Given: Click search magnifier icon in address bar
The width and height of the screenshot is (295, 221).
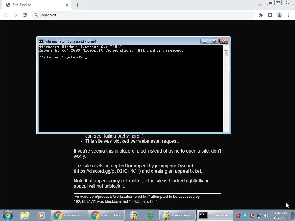Looking at the screenshot, I should pos(36,15).
